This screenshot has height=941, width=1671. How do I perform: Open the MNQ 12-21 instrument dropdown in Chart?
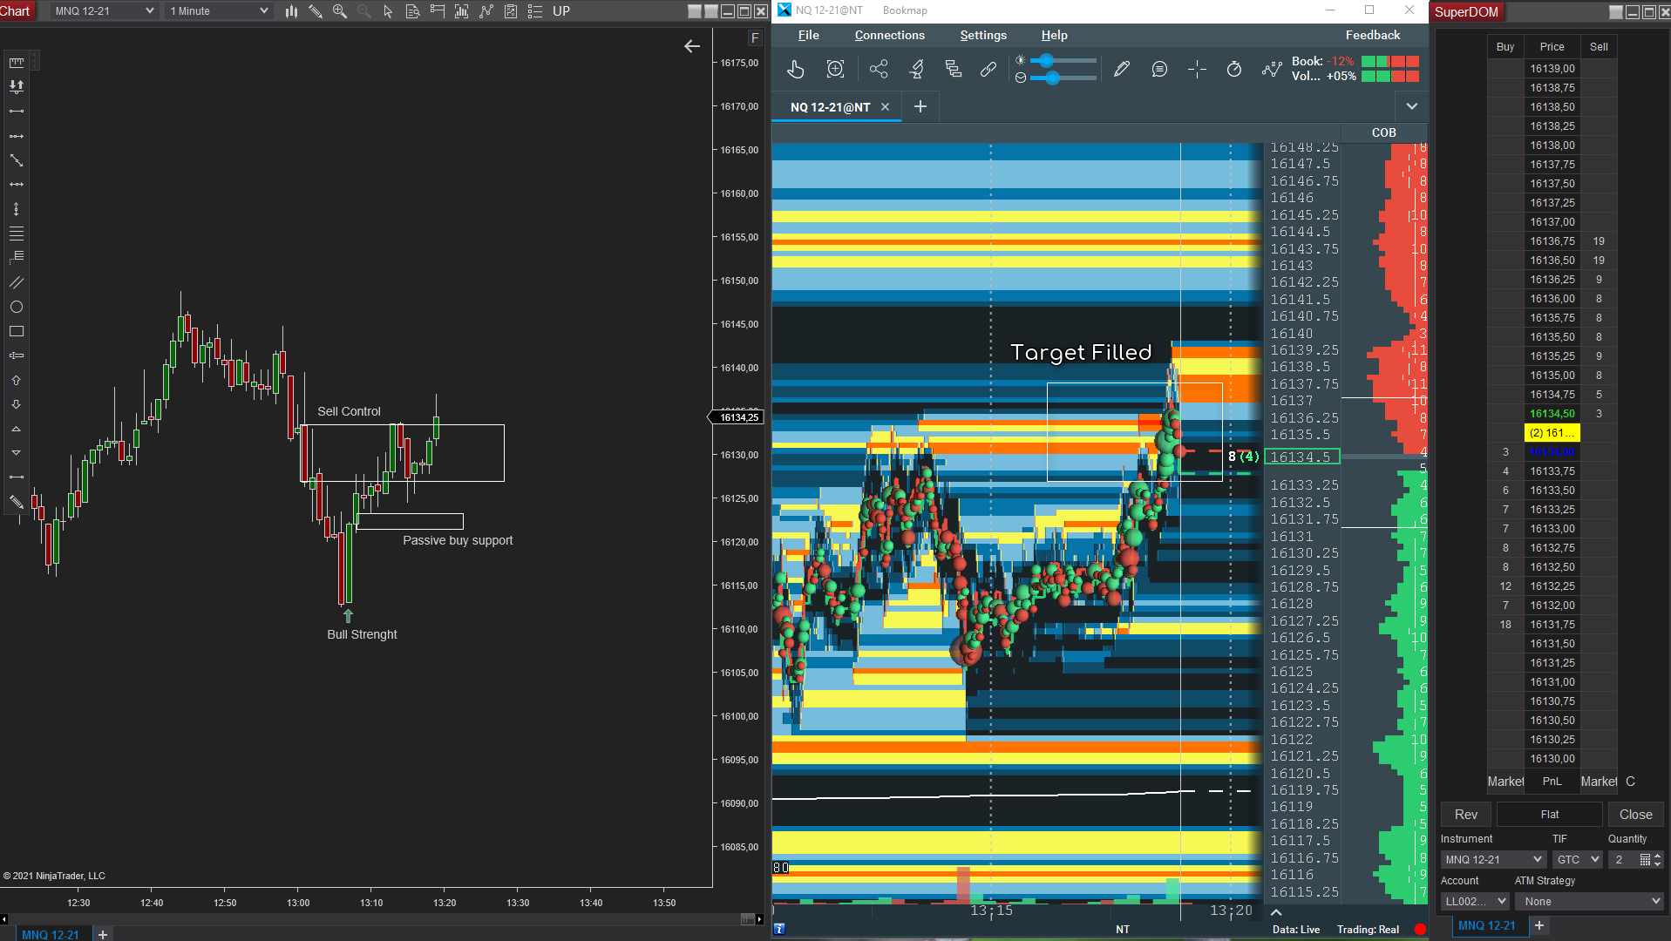tap(105, 11)
